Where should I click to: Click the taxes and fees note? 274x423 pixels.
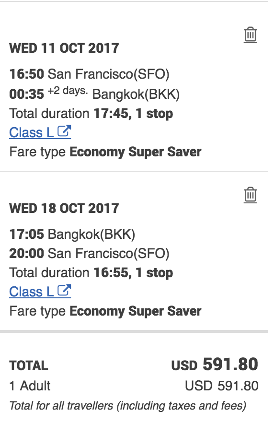click(x=128, y=406)
